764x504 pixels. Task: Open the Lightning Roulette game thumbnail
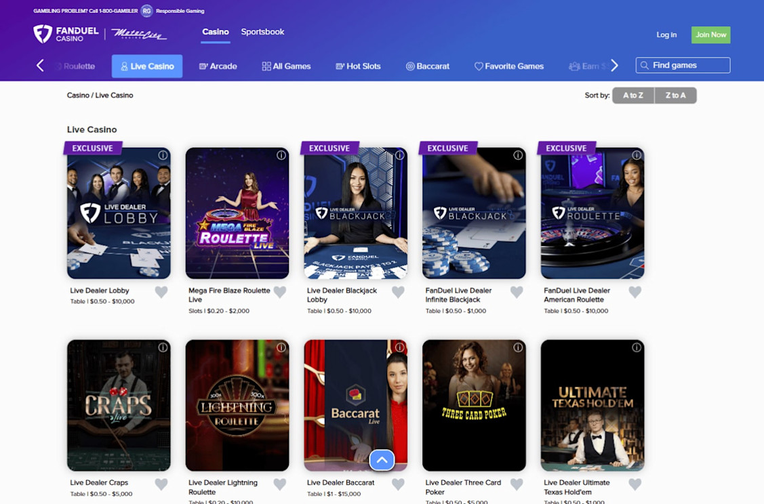click(237, 406)
